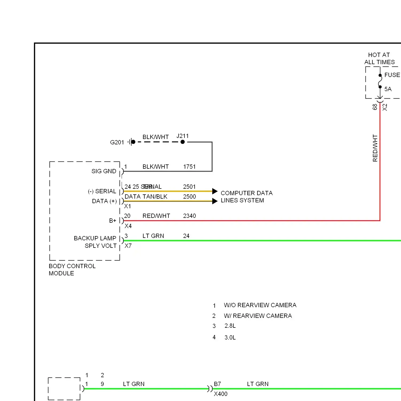Click the arrowhead ending the 2500 wire
Image resolution: width=401 pixels, height=401 pixels.
[215, 201]
